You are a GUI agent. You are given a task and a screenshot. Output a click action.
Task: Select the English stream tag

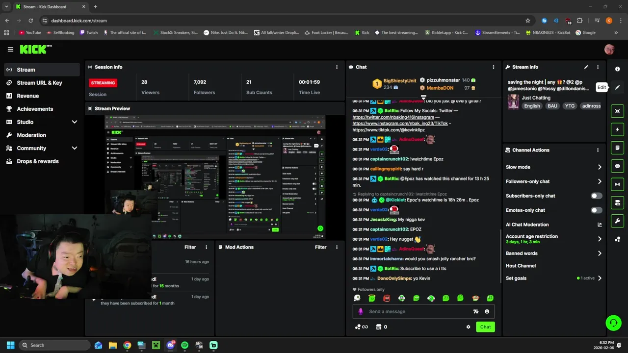point(532,106)
